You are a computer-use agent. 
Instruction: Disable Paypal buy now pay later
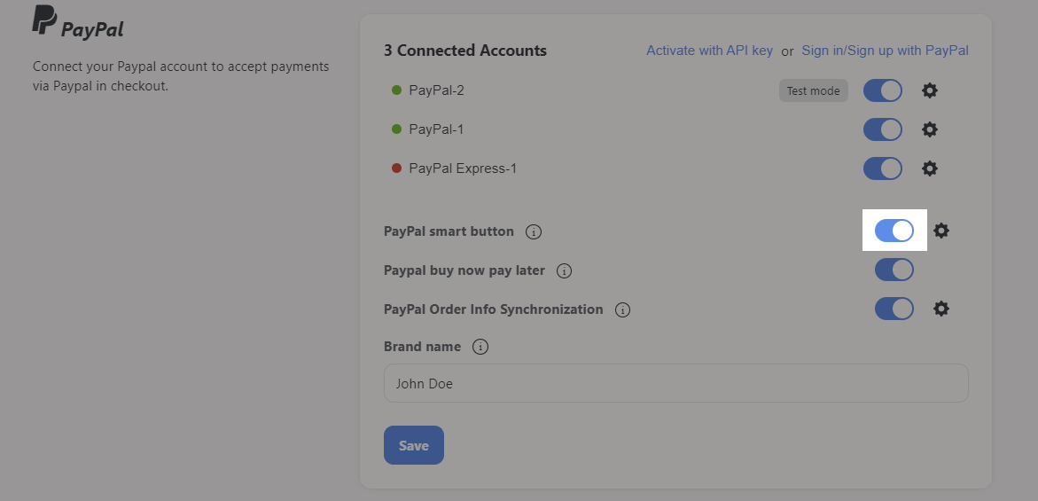click(894, 270)
